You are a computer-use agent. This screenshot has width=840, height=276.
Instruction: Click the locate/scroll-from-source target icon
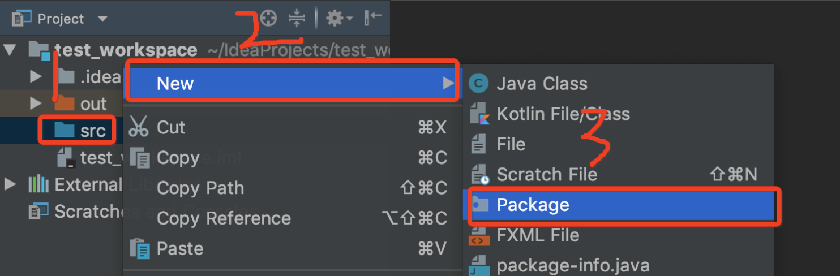tap(268, 18)
